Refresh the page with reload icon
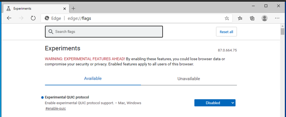Viewport: 286px width, 117px height. point(33,18)
